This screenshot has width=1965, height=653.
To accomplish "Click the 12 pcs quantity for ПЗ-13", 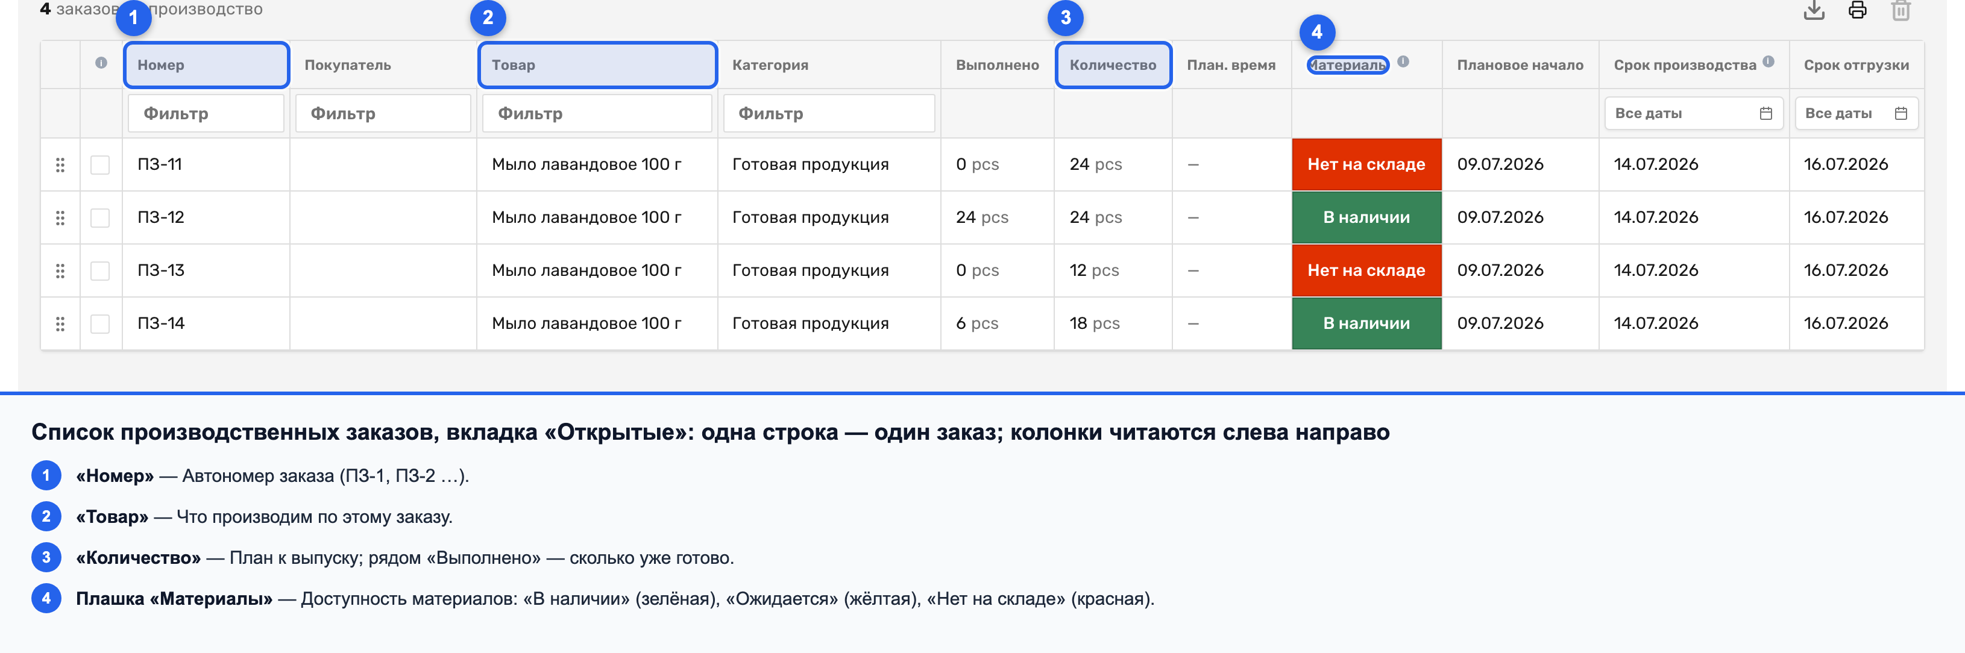I will [1094, 270].
